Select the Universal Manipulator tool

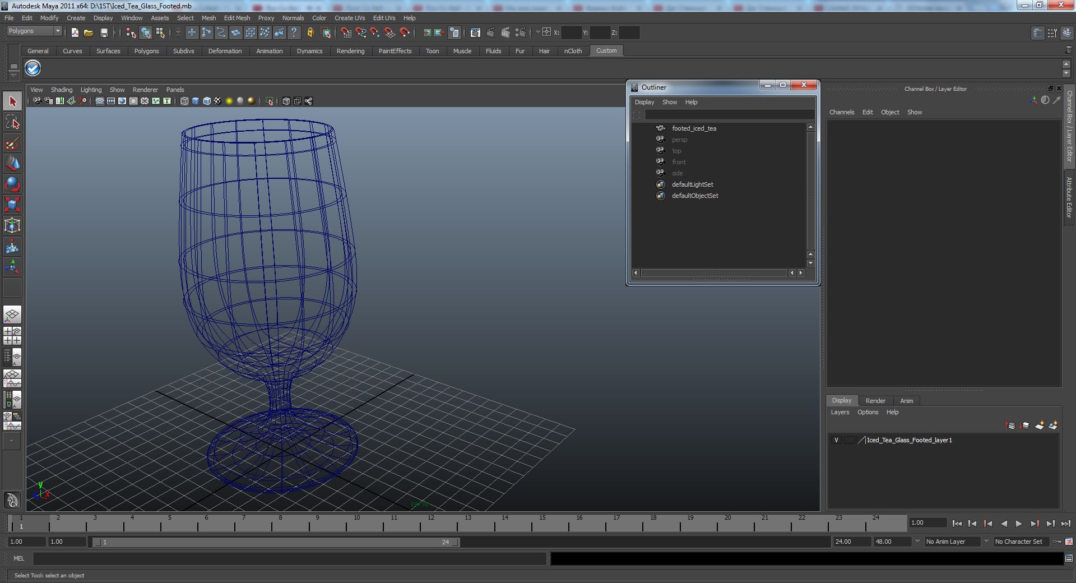12,225
